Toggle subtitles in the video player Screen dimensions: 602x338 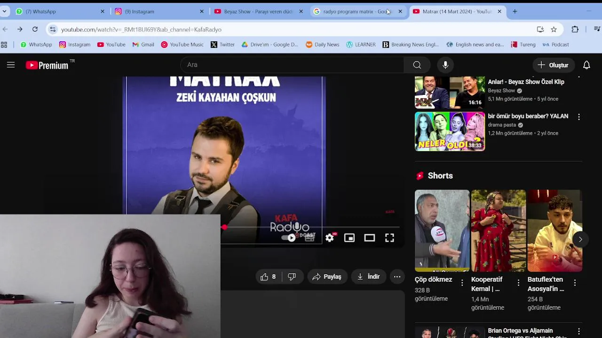309,238
